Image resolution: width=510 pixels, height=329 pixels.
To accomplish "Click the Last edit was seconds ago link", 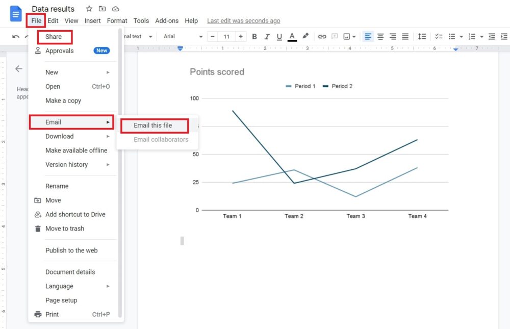I will click(x=243, y=20).
